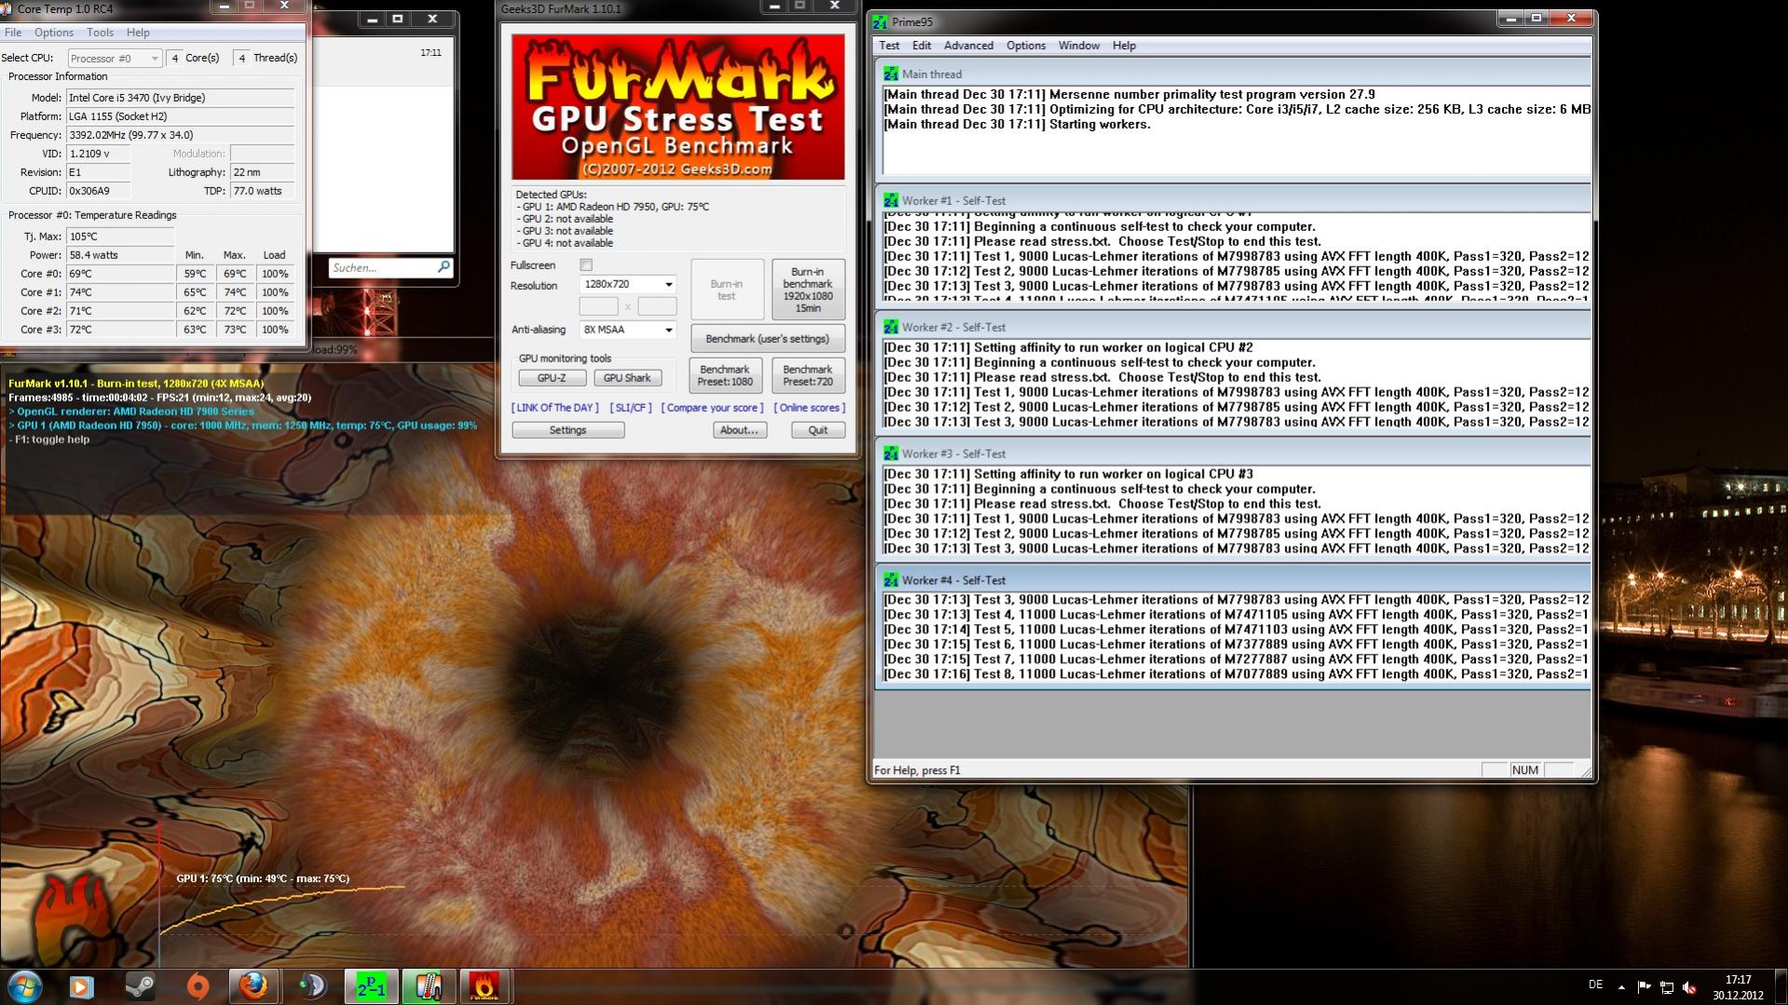
Task: Run Benchmark Preset:720
Action: (808, 375)
